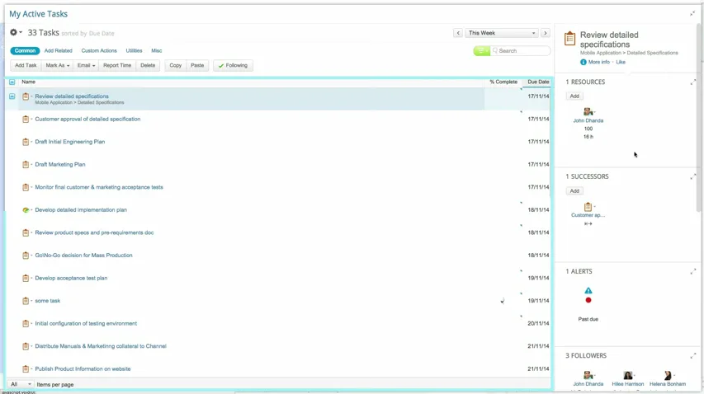Click the Like link
704x394 pixels.
pyautogui.click(x=621, y=63)
